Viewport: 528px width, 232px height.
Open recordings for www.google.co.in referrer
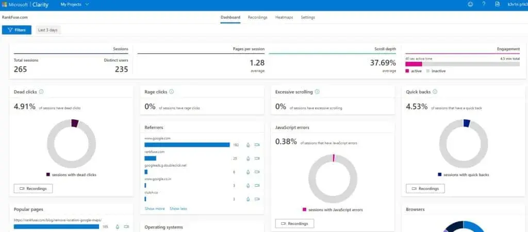click(x=257, y=185)
